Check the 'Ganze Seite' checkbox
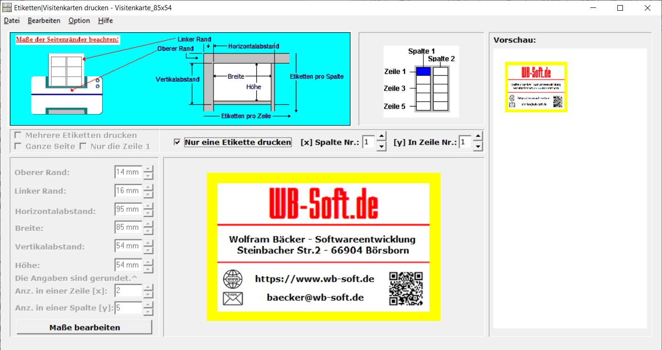The width and height of the screenshot is (662, 350). 18,146
